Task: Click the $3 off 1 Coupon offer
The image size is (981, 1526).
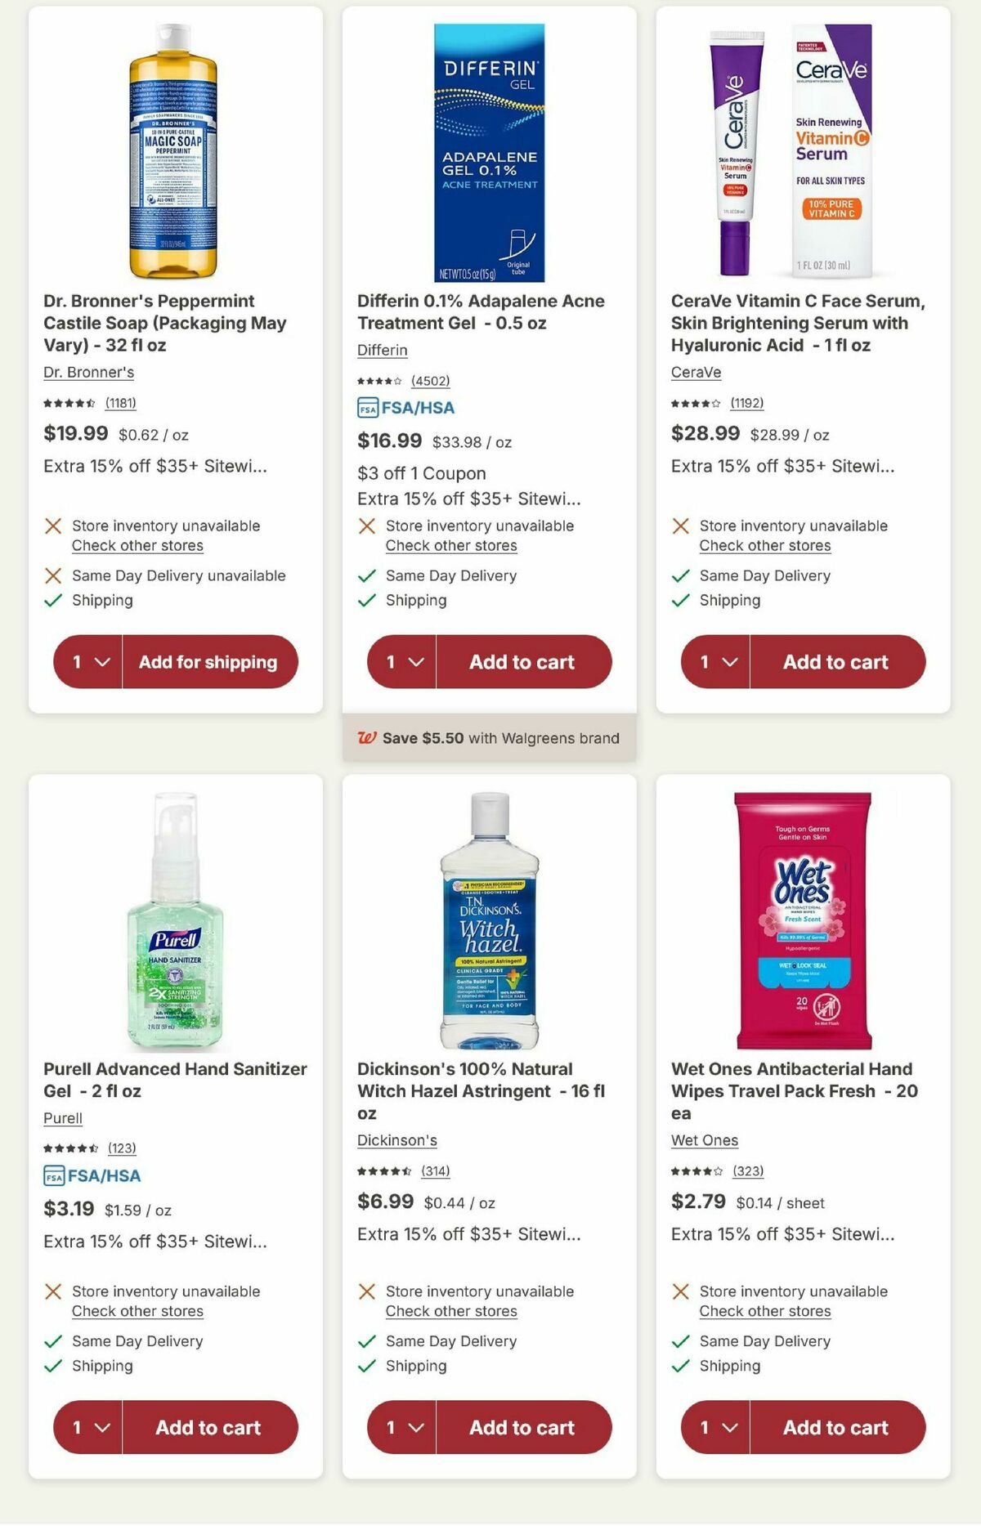Action: [422, 473]
